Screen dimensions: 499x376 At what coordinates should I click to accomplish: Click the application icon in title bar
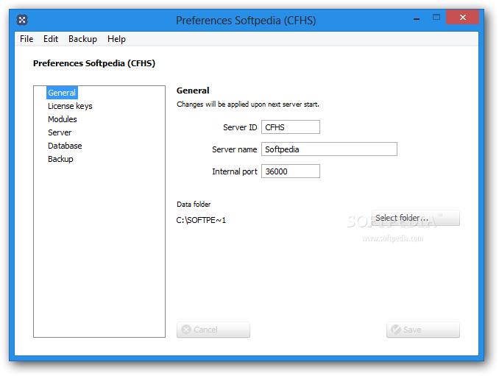[22, 20]
